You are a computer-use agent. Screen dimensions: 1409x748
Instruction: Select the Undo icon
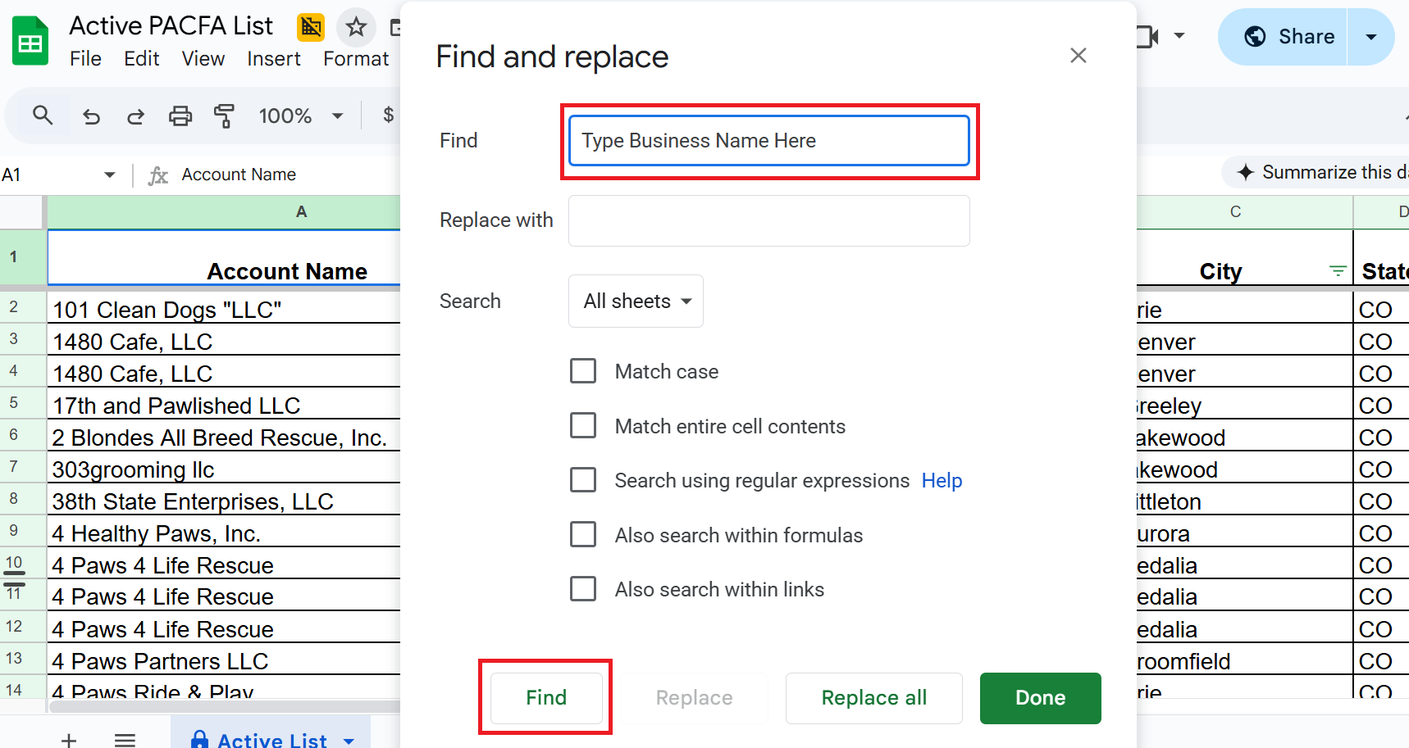91,116
